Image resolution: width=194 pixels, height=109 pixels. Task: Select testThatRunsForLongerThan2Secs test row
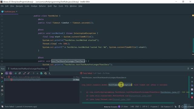click(x=42, y=80)
